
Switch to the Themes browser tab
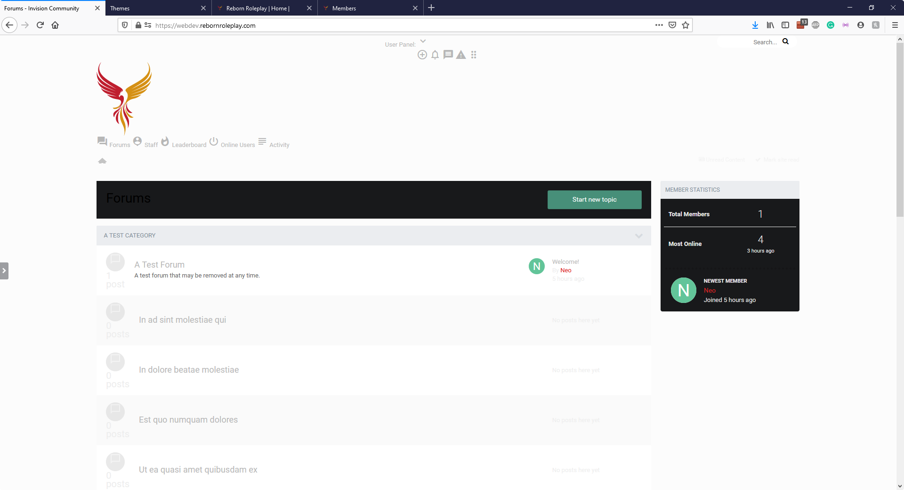point(153,8)
